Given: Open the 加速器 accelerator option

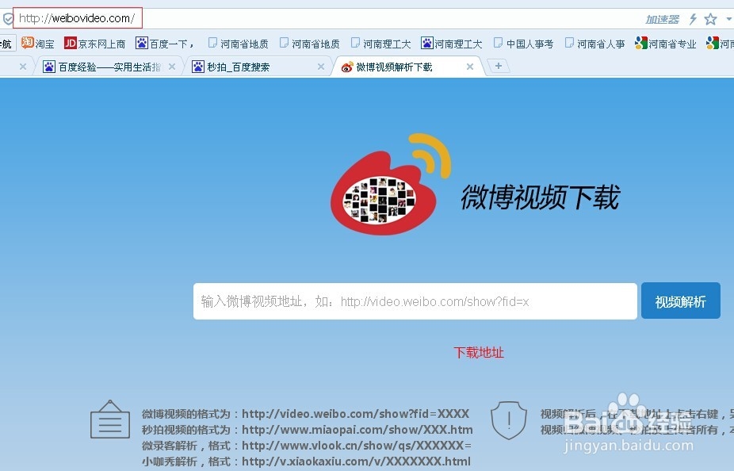Looking at the screenshot, I should [662, 19].
